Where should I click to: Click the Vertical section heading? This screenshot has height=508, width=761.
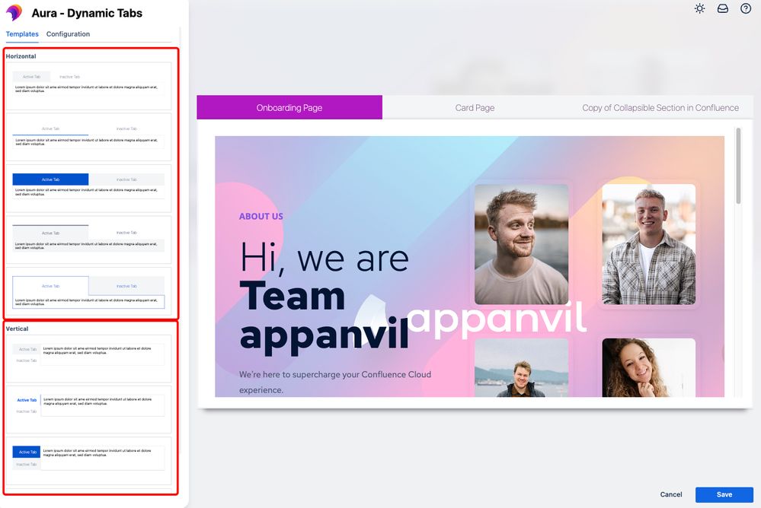[17, 329]
